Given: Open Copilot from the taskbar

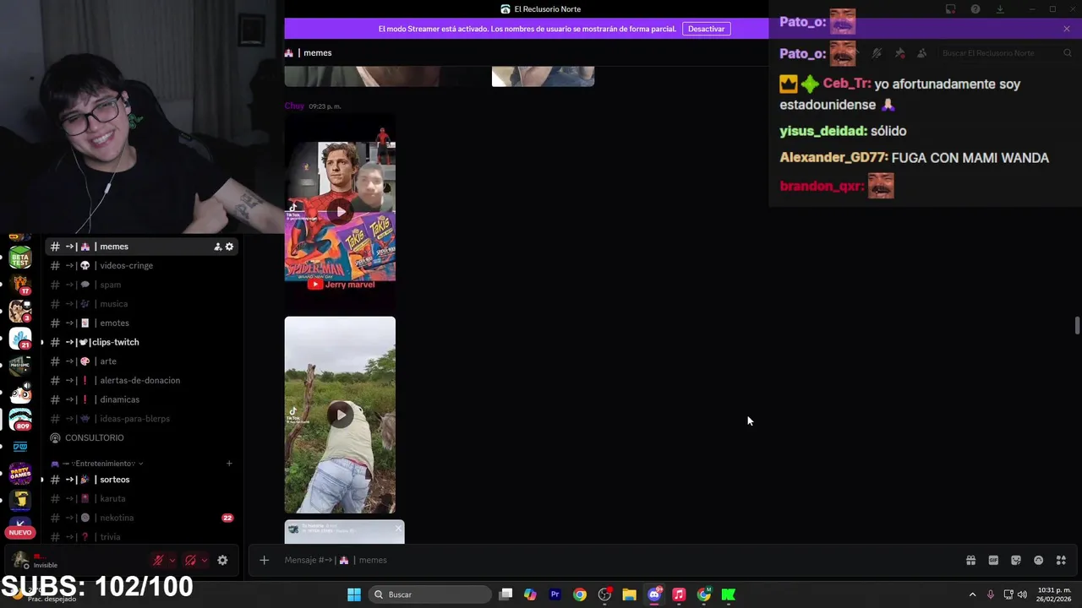Looking at the screenshot, I should pyautogui.click(x=530, y=594).
